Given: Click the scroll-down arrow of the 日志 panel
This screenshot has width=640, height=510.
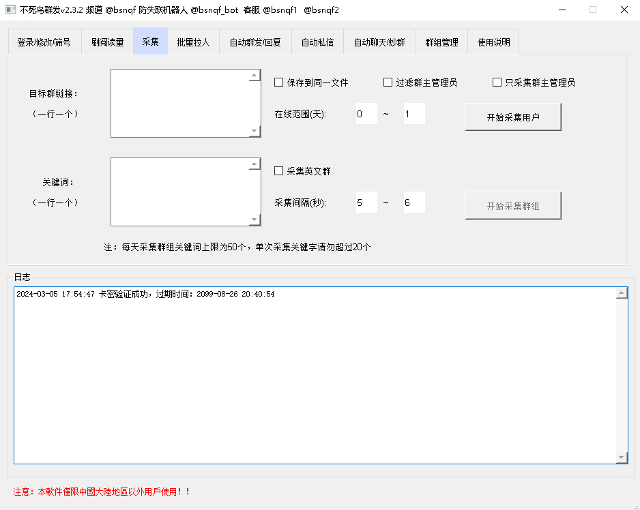Looking at the screenshot, I should point(622,457).
